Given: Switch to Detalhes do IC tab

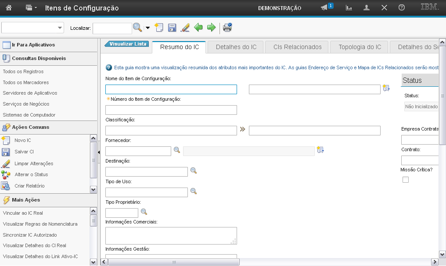Looking at the screenshot, I should (236, 47).
